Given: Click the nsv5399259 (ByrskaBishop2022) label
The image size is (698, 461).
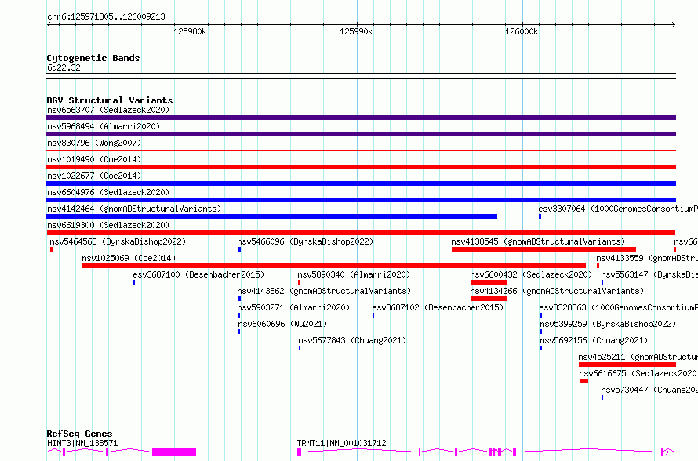Looking at the screenshot, I should [608, 324].
